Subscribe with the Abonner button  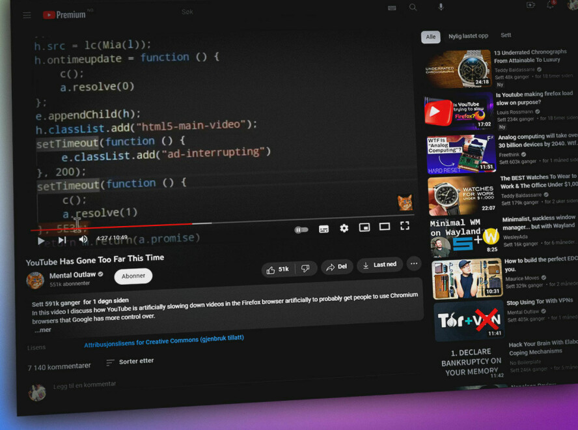[x=133, y=276]
